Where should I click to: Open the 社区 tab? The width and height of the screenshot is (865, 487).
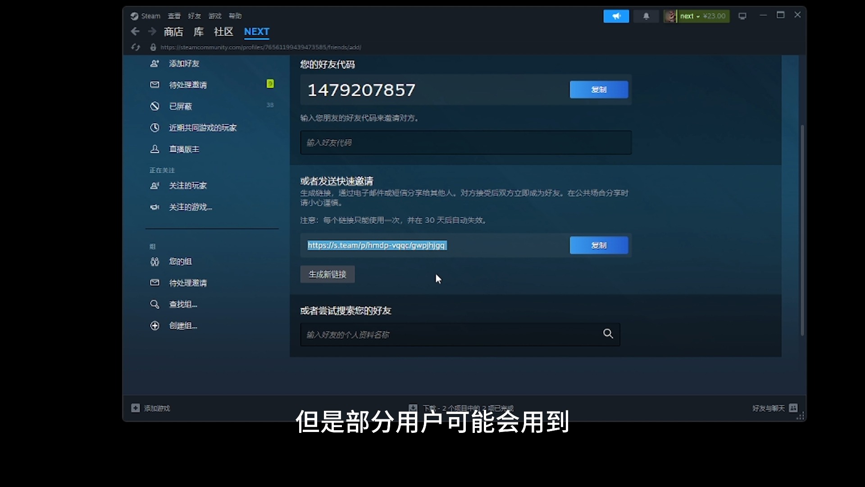pyautogui.click(x=223, y=32)
